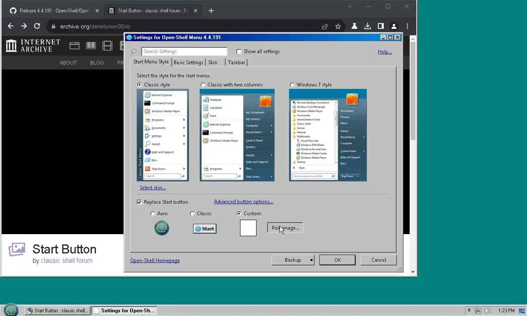Click the network tray icon

pyautogui.click(x=478, y=311)
